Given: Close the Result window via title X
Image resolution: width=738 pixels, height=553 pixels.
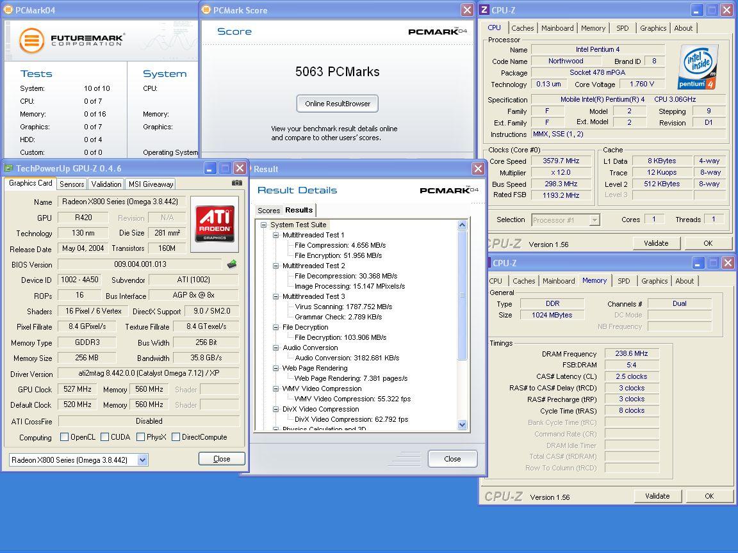Looking at the screenshot, I should click(x=478, y=169).
